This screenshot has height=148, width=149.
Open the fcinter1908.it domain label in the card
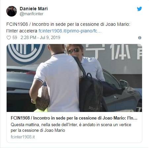[23, 137]
